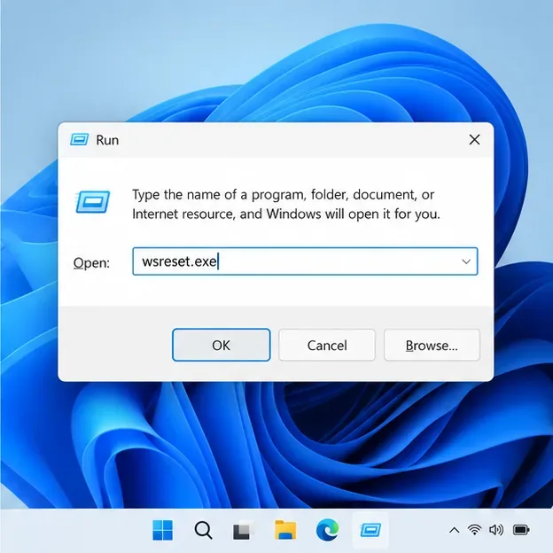Launch File Explorer from the taskbar
This screenshot has width=553, height=553.
285,530
